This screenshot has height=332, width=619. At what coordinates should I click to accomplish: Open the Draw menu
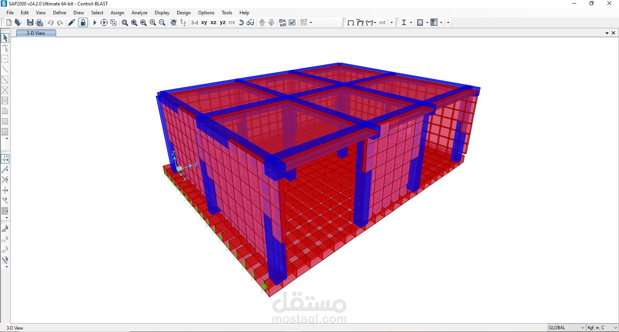[x=79, y=12]
